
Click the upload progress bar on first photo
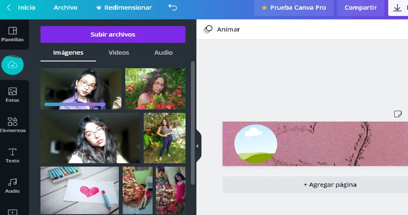(75, 104)
